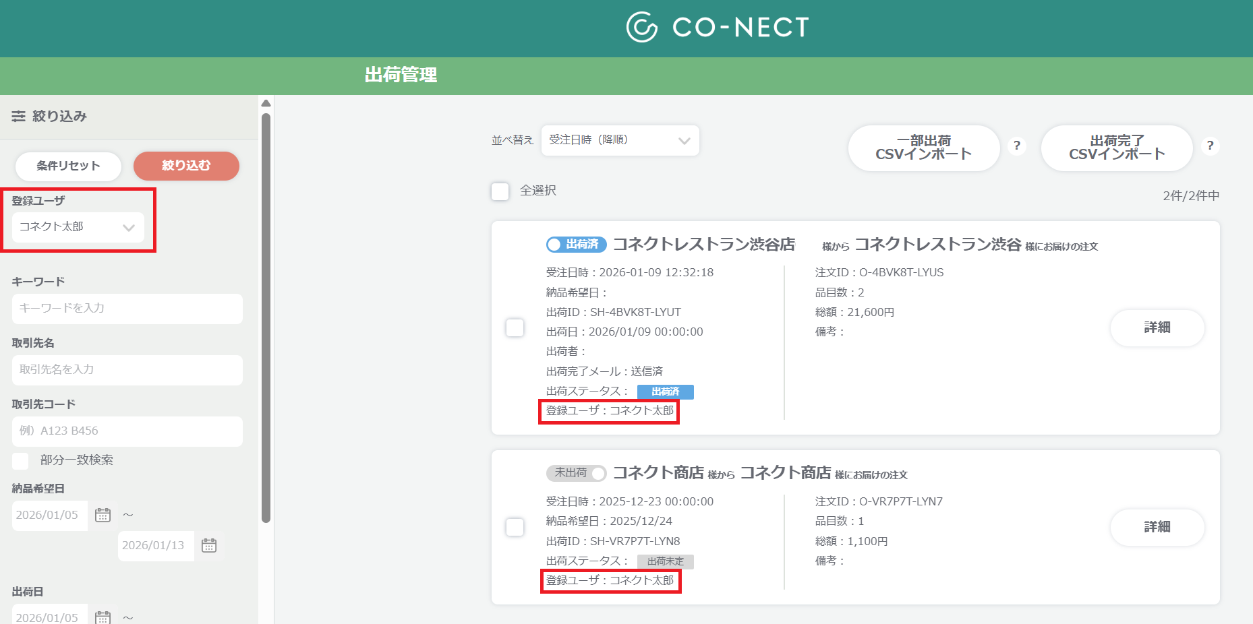Click the 絞り込む filter button
This screenshot has height=624, width=1253.
186,166
